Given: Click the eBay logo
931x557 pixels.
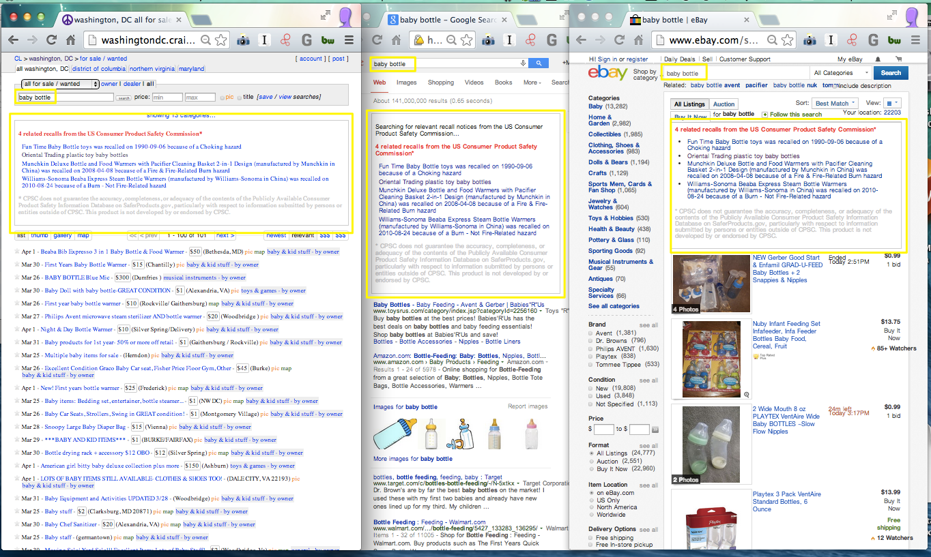Looking at the screenshot, I should (607, 73).
